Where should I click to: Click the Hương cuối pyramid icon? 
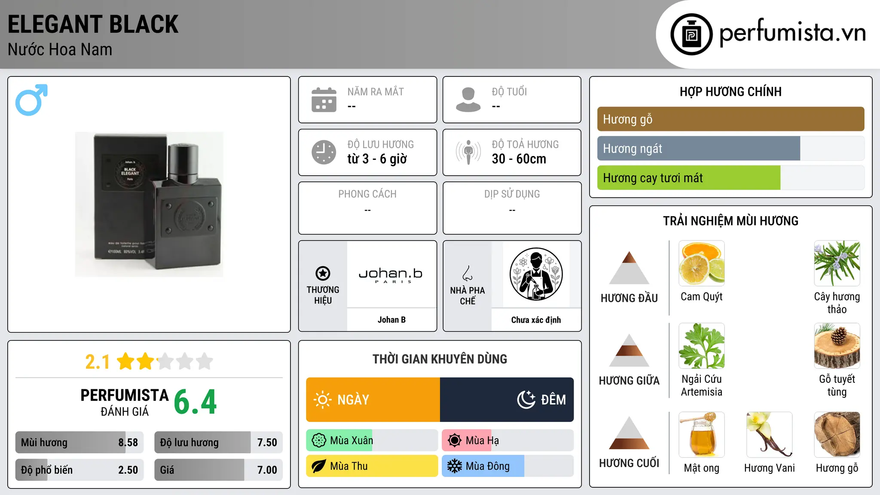[x=629, y=433]
